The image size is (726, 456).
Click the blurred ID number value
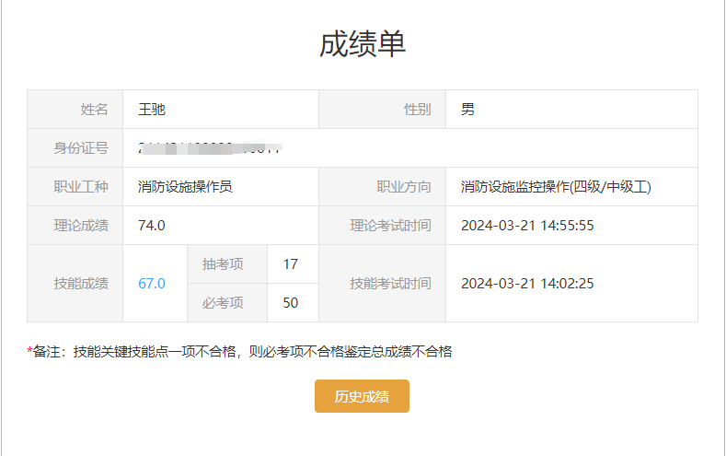pos(208,147)
